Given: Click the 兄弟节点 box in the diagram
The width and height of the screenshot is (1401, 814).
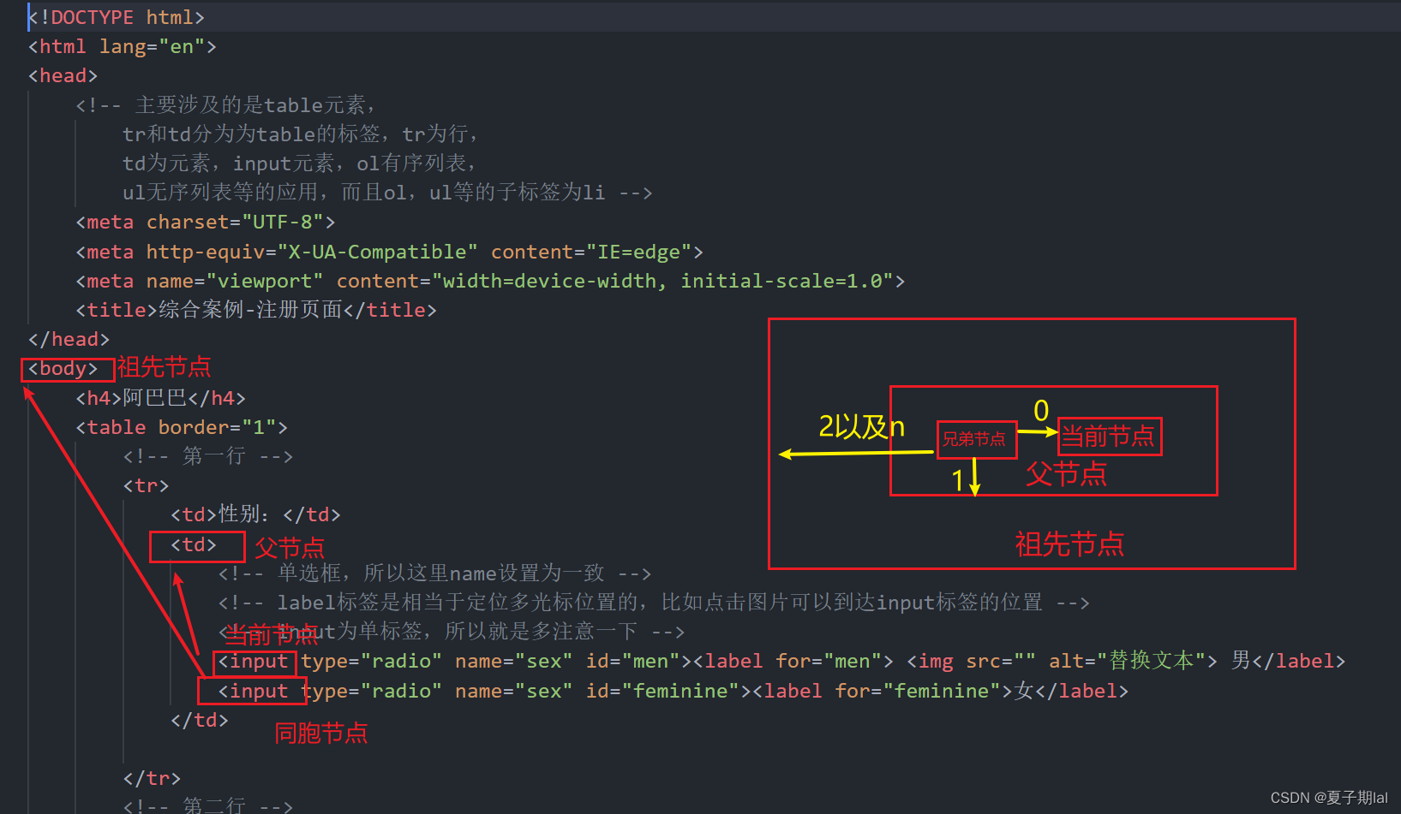Looking at the screenshot, I should [976, 438].
